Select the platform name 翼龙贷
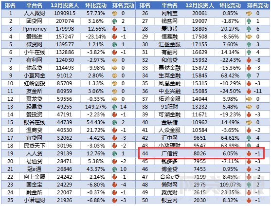 click(x=34, y=99)
